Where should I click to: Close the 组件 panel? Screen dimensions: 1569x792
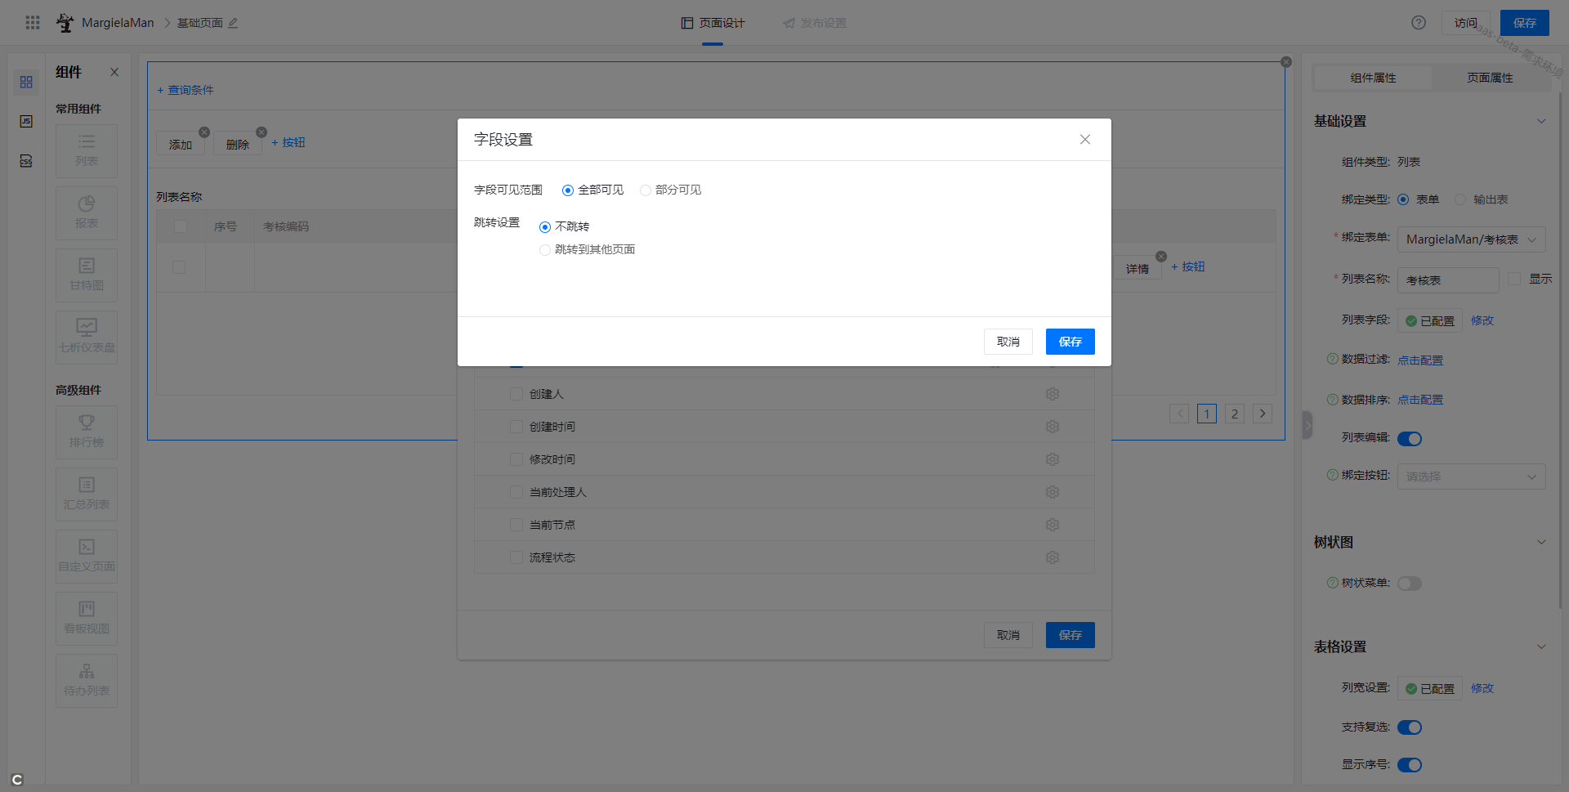coord(114,72)
